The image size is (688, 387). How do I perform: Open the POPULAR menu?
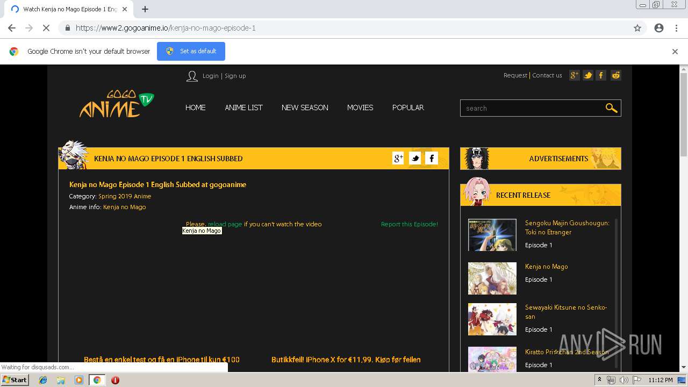point(408,107)
